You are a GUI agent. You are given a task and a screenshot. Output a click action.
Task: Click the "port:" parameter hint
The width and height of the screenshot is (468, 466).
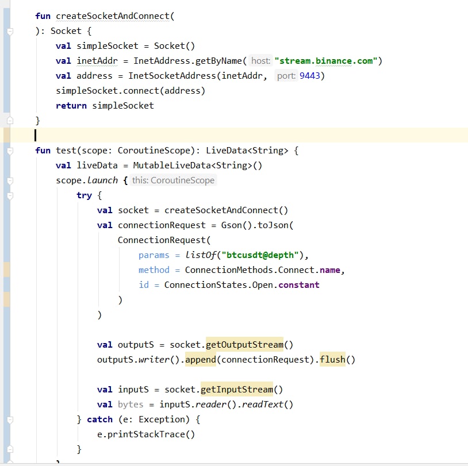[286, 76]
